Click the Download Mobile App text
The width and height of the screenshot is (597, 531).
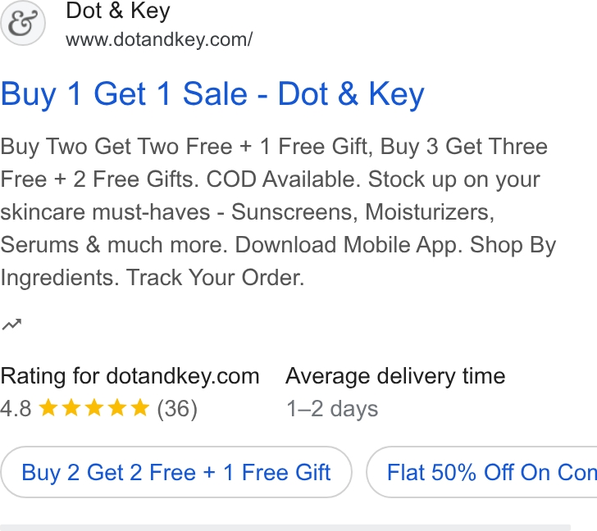click(x=349, y=244)
